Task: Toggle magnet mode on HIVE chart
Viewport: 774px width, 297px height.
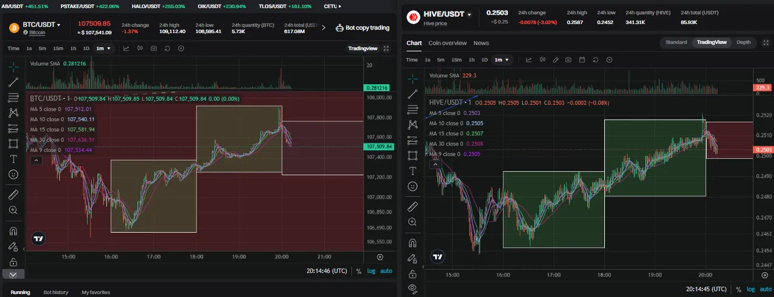Action: coord(413,243)
